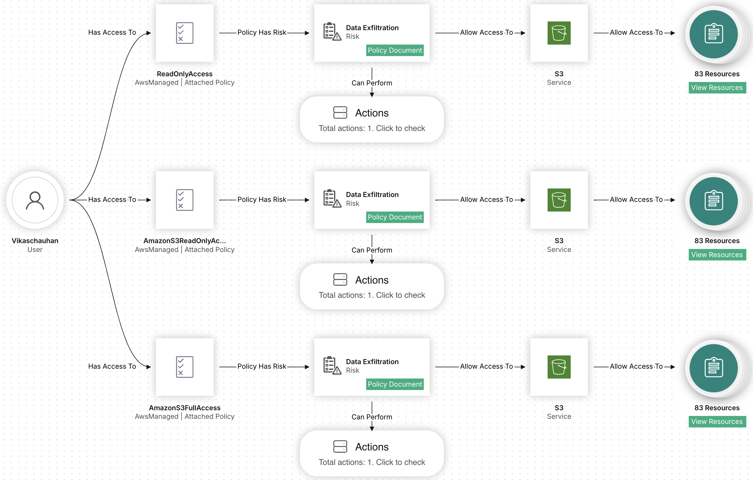The image size is (753, 480).
Task: Select the AmazonS3ReadOnlyAccess policy icon
Action: [x=185, y=200]
